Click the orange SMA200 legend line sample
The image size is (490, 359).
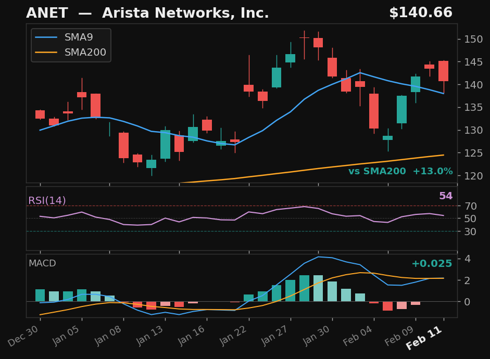coord(46,52)
